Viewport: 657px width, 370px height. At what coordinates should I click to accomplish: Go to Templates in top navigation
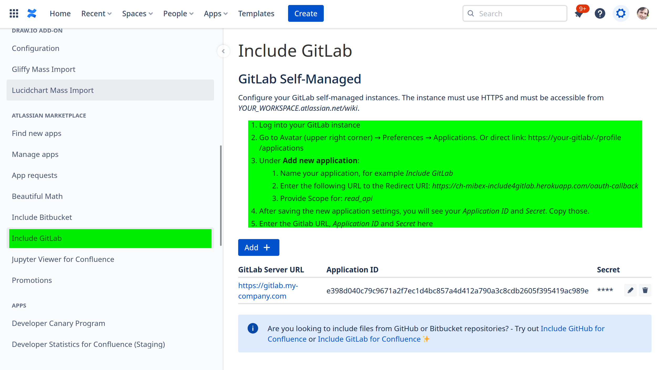tap(256, 13)
